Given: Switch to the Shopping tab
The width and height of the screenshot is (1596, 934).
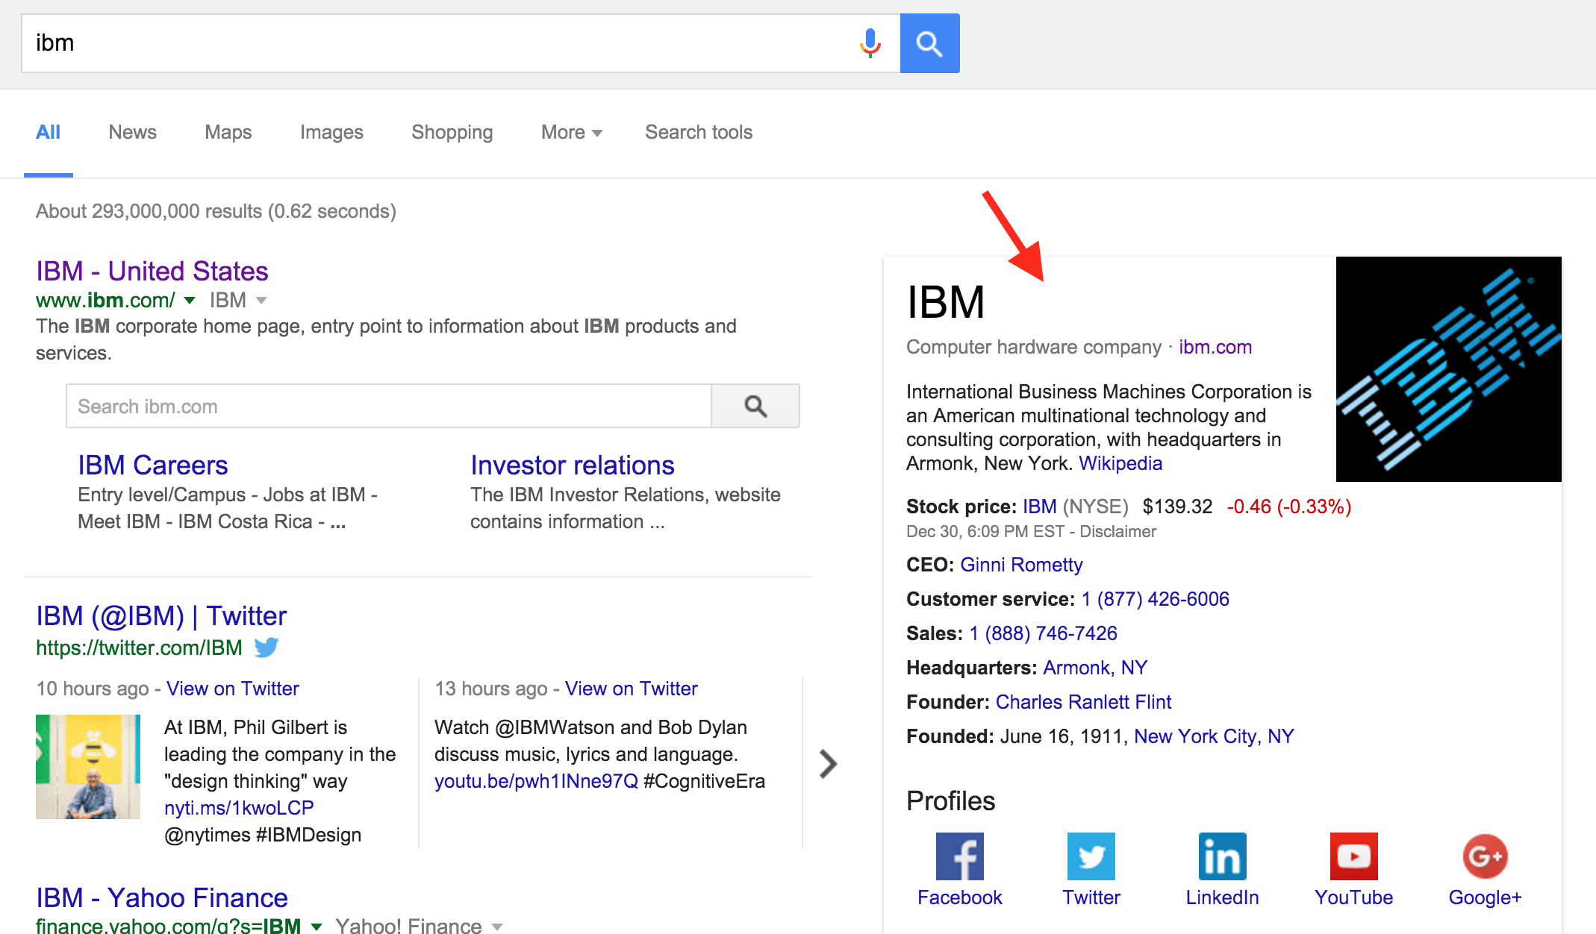Looking at the screenshot, I should [x=452, y=133].
